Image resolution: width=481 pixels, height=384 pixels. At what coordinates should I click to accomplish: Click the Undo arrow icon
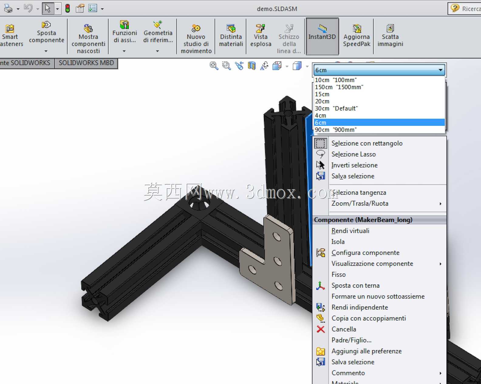(28, 8)
